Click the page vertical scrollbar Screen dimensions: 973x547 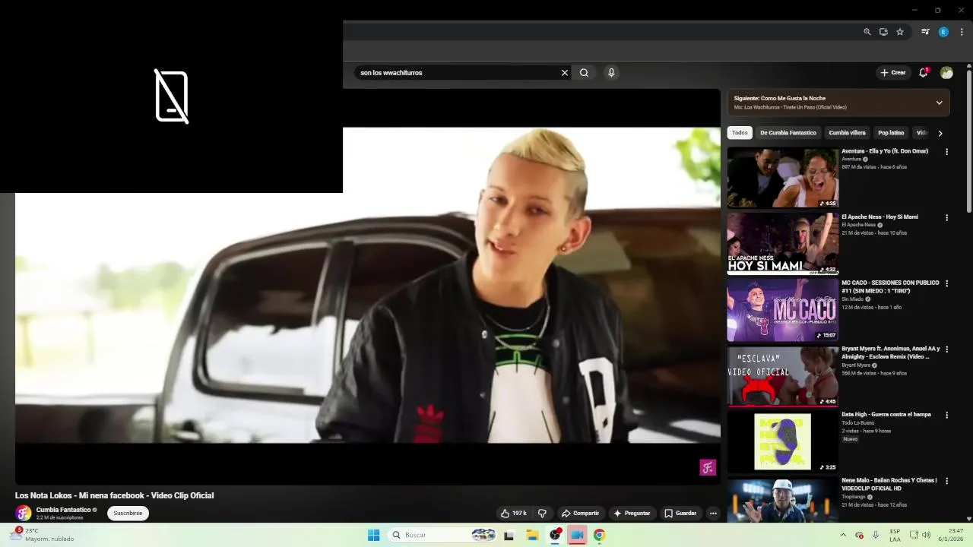point(969,141)
